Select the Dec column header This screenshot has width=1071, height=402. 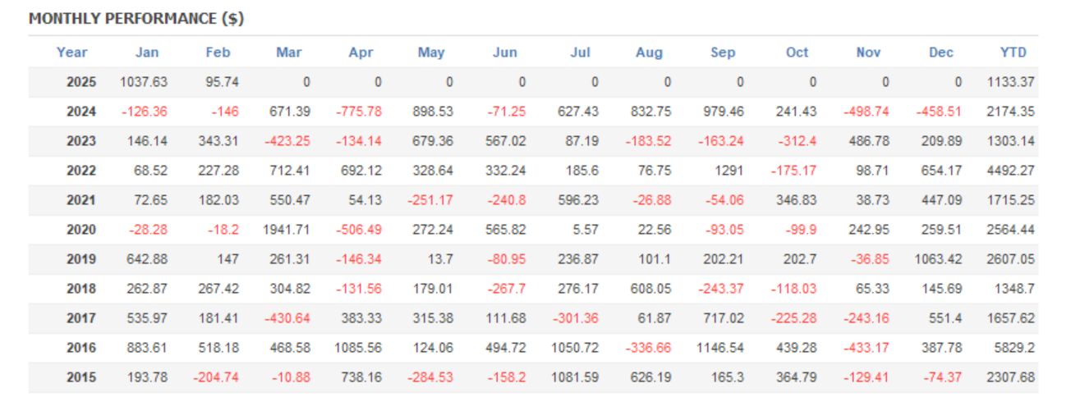click(941, 53)
